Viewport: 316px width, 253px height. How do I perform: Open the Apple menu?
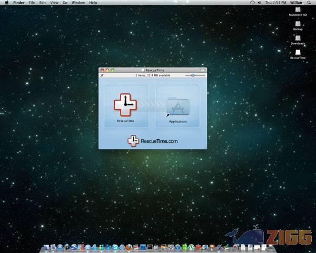pyautogui.click(x=7, y=3)
